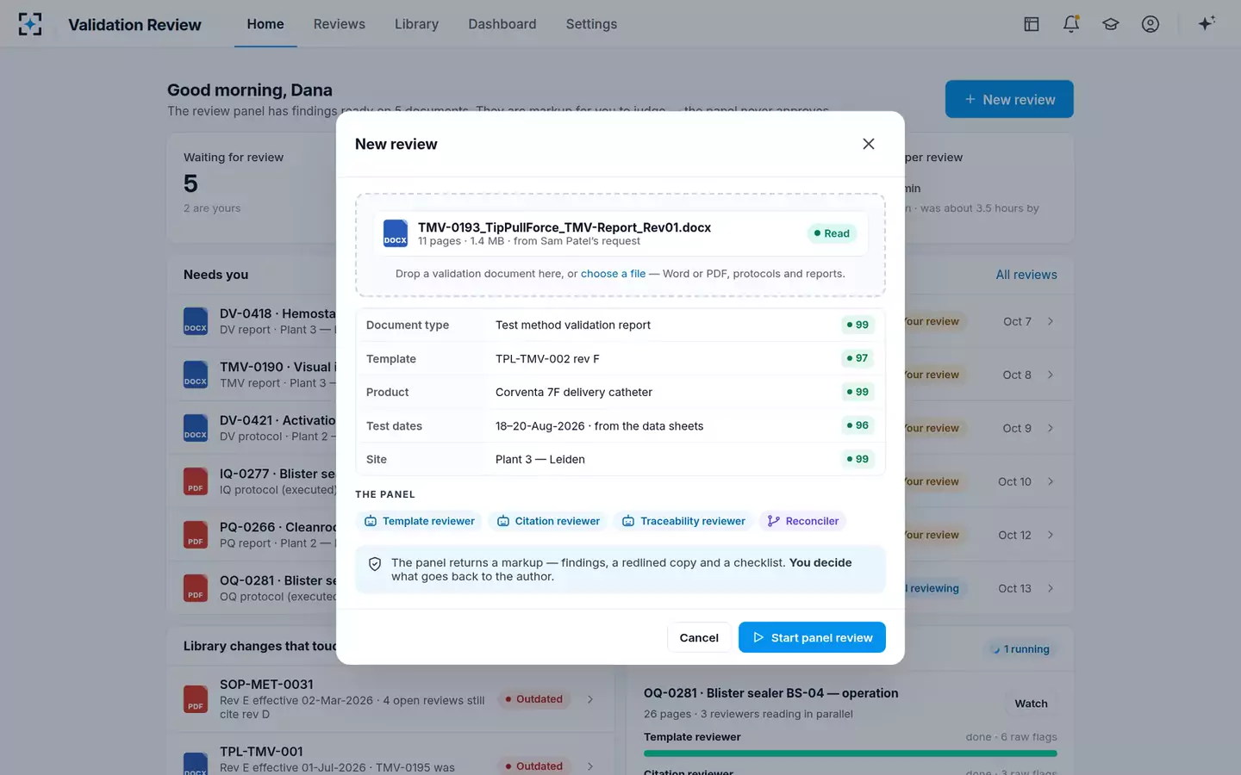This screenshot has height=775, width=1241.
Task: Open the layout panel icon in header
Action: pos(1032,24)
